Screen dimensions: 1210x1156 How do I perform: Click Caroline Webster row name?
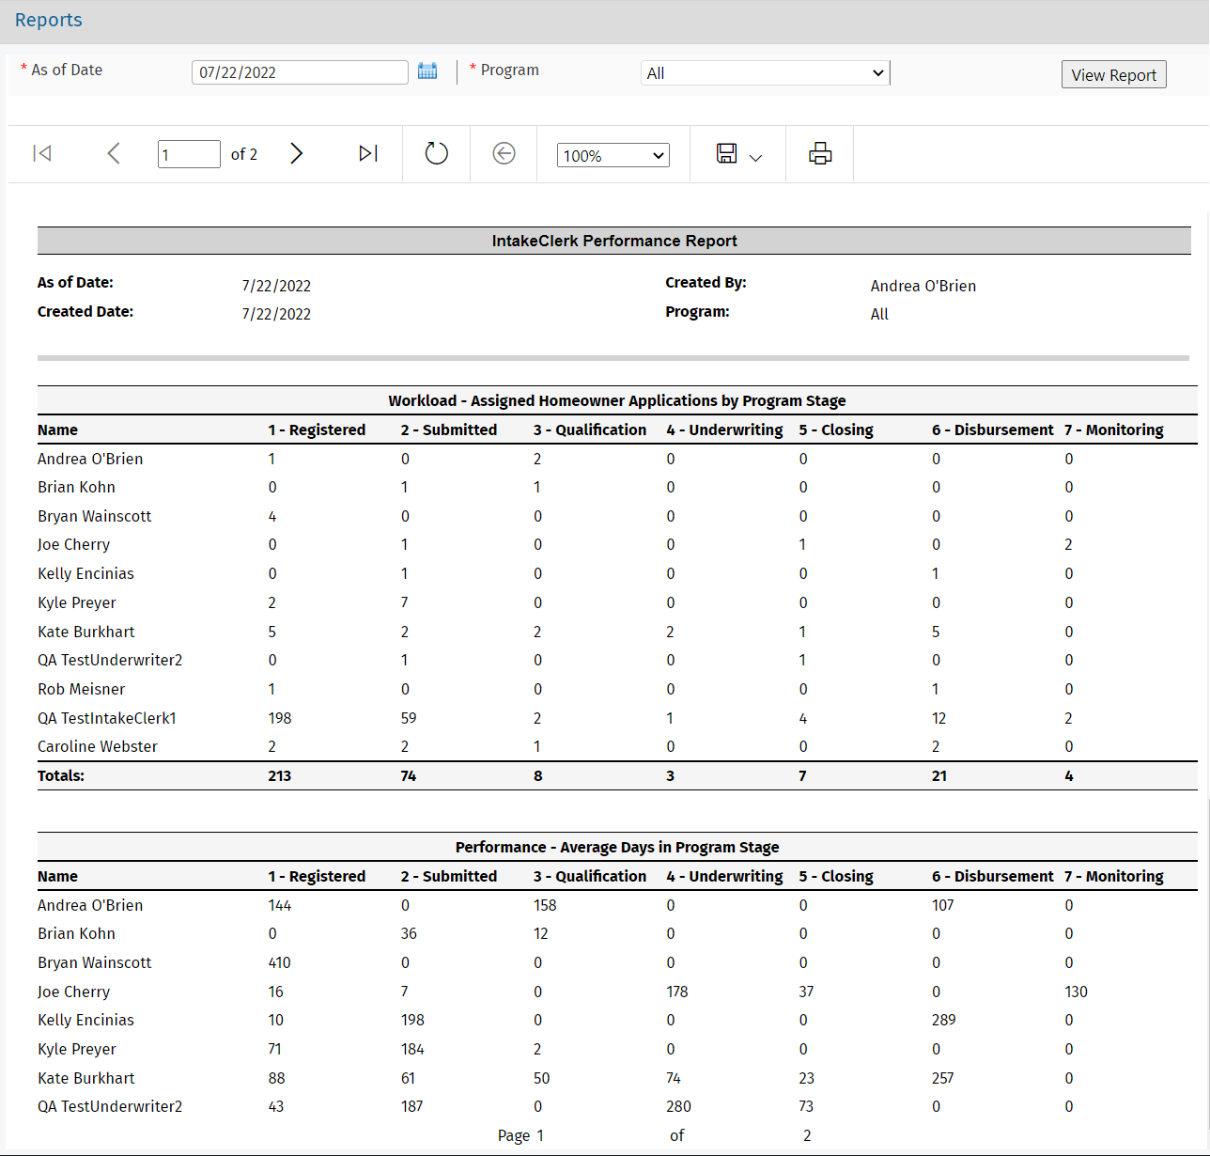tap(98, 746)
